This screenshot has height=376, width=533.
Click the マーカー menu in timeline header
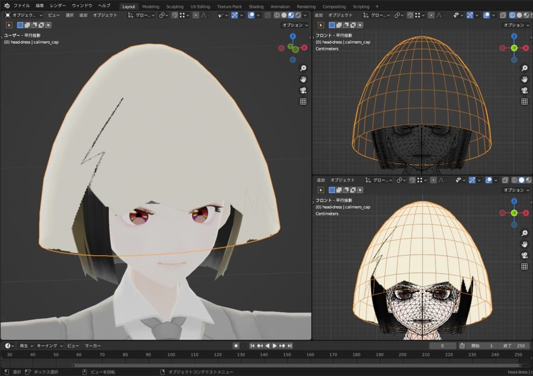(x=93, y=346)
